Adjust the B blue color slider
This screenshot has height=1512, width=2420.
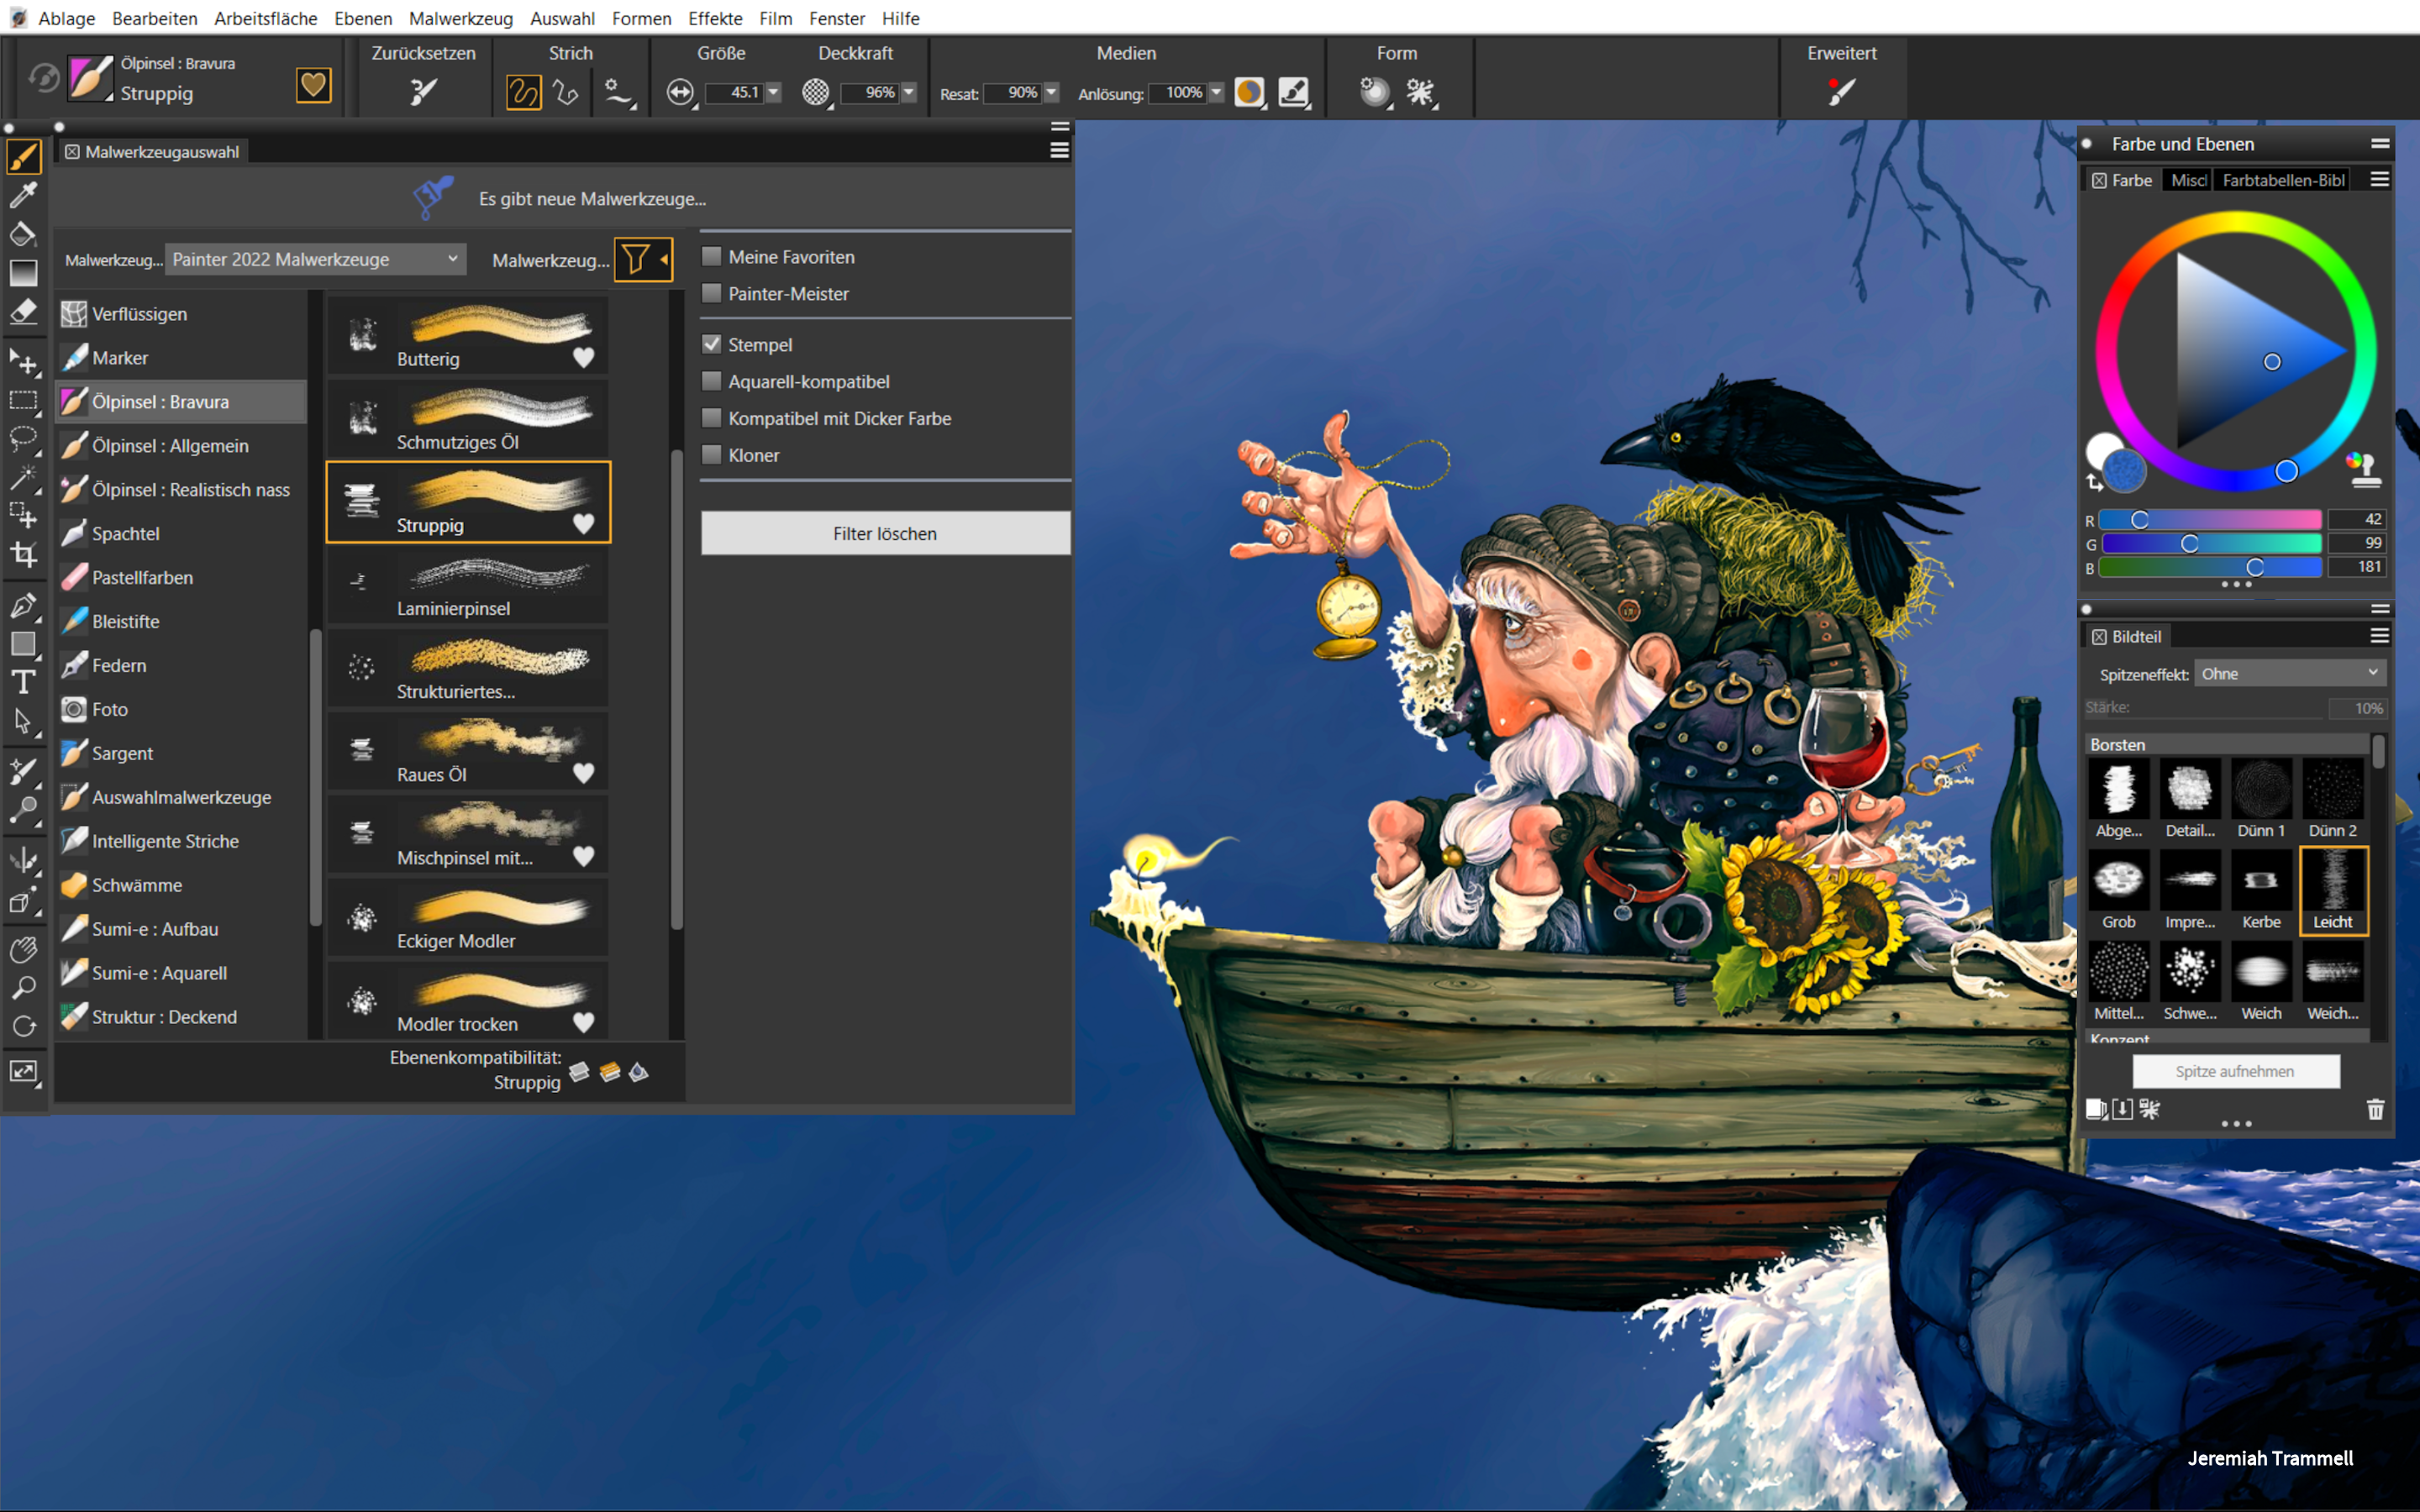[x=2210, y=567]
